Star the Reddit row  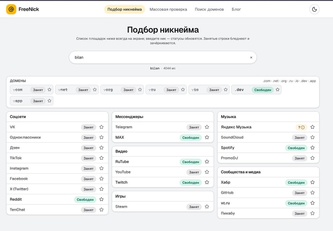[x=101, y=199]
